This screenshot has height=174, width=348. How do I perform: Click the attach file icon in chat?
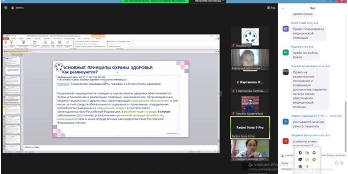(x=337, y=163)
